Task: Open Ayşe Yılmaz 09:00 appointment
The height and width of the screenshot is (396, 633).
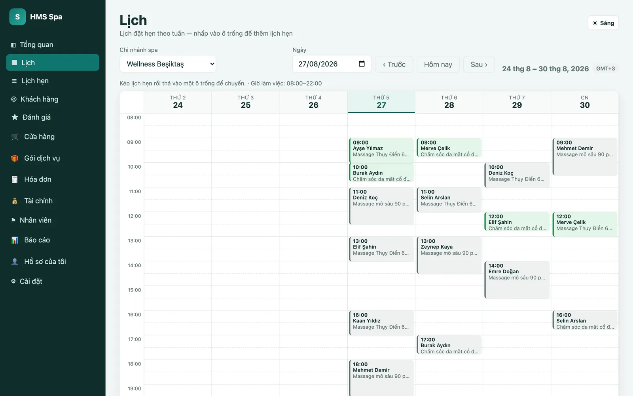Action: click(x=381, y=150)
